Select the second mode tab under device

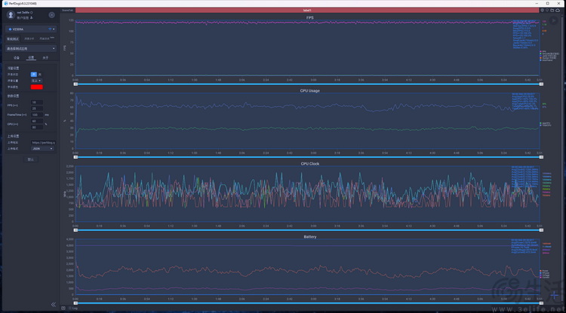click(x=29, y=39)
